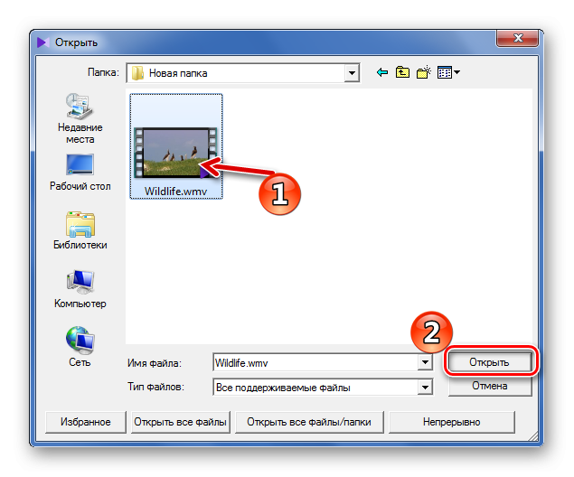Expand the Папка folder dropdown

352,72
